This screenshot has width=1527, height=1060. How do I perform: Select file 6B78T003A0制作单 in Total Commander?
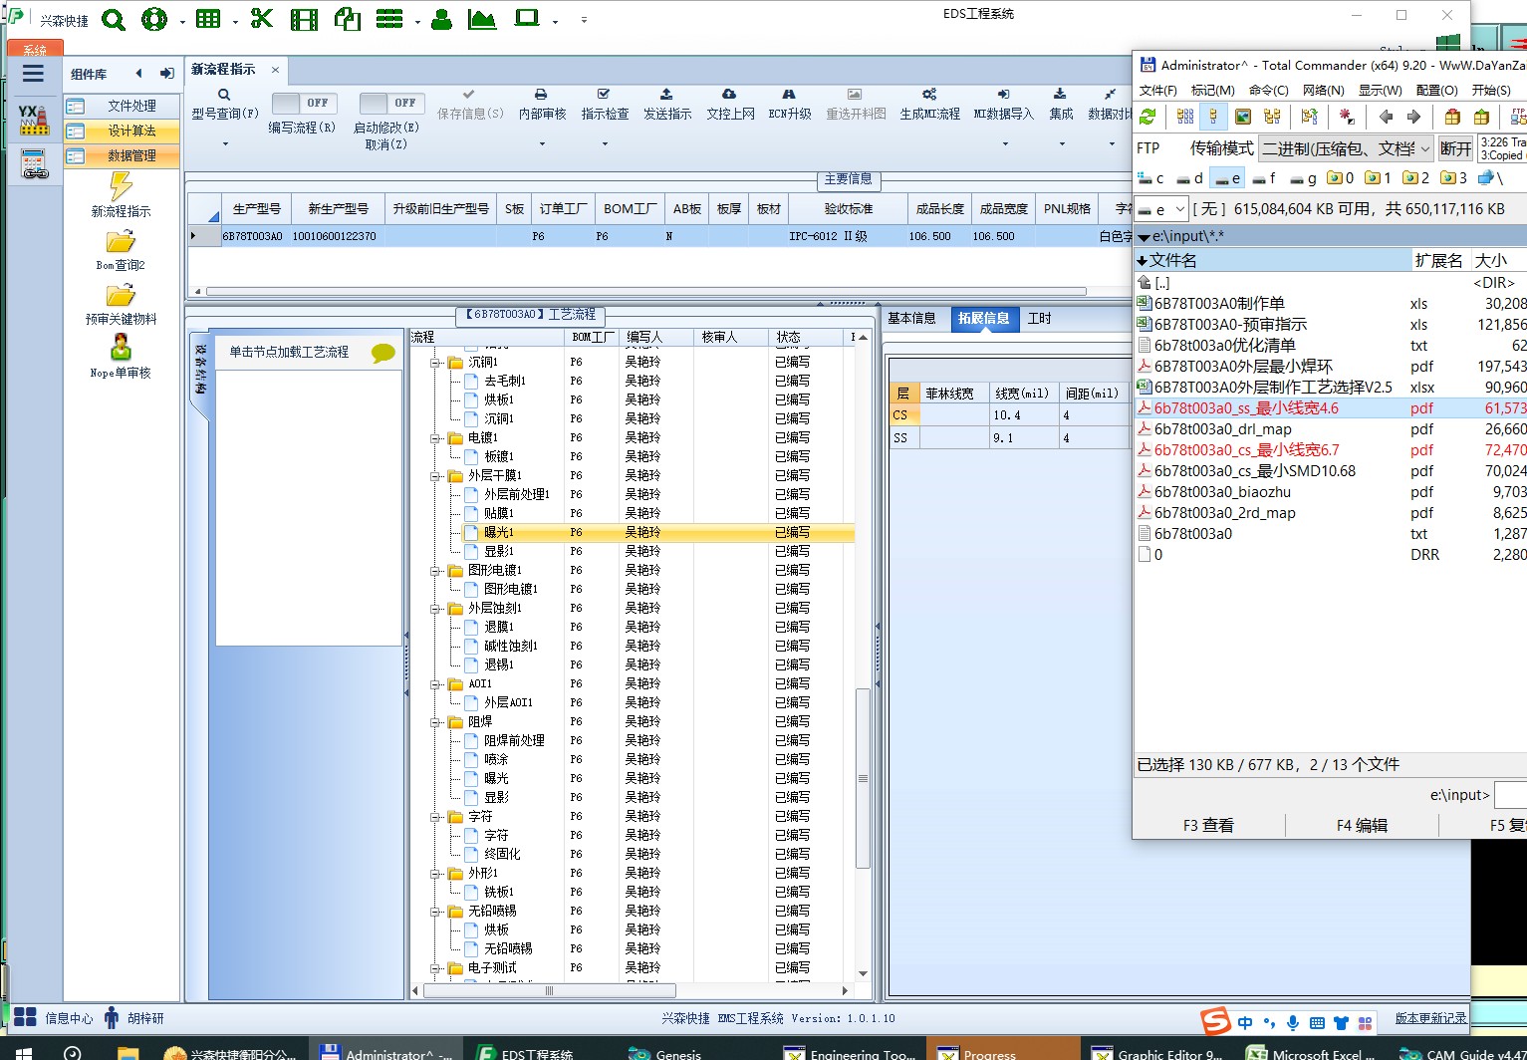pyautogui.click(x=1219, y=304)
